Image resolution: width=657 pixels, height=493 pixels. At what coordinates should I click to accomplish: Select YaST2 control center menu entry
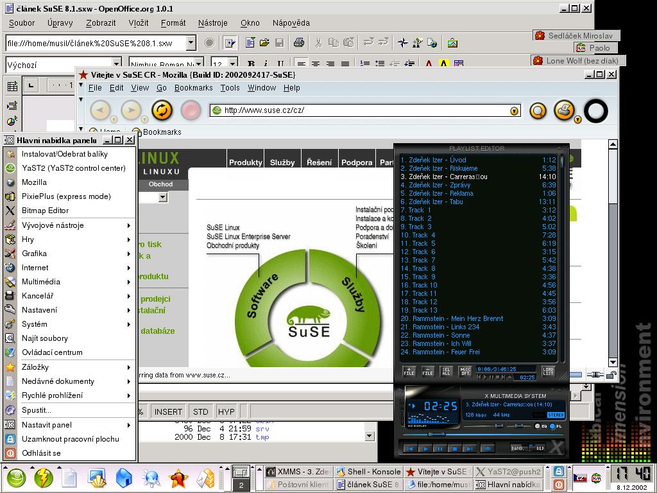pyautogui.click(x=70, y=168)
